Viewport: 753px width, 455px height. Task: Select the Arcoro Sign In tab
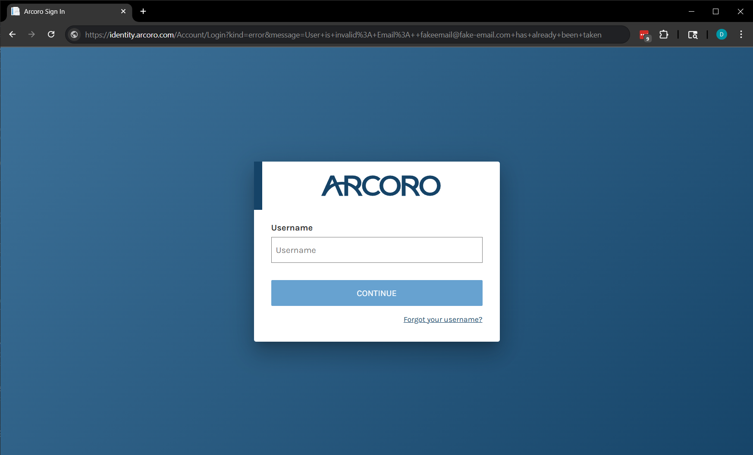pos(69,12)
